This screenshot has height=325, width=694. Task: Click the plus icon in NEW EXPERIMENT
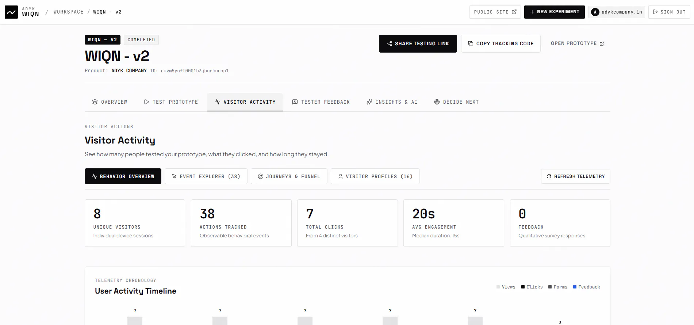tap(532, 12)
